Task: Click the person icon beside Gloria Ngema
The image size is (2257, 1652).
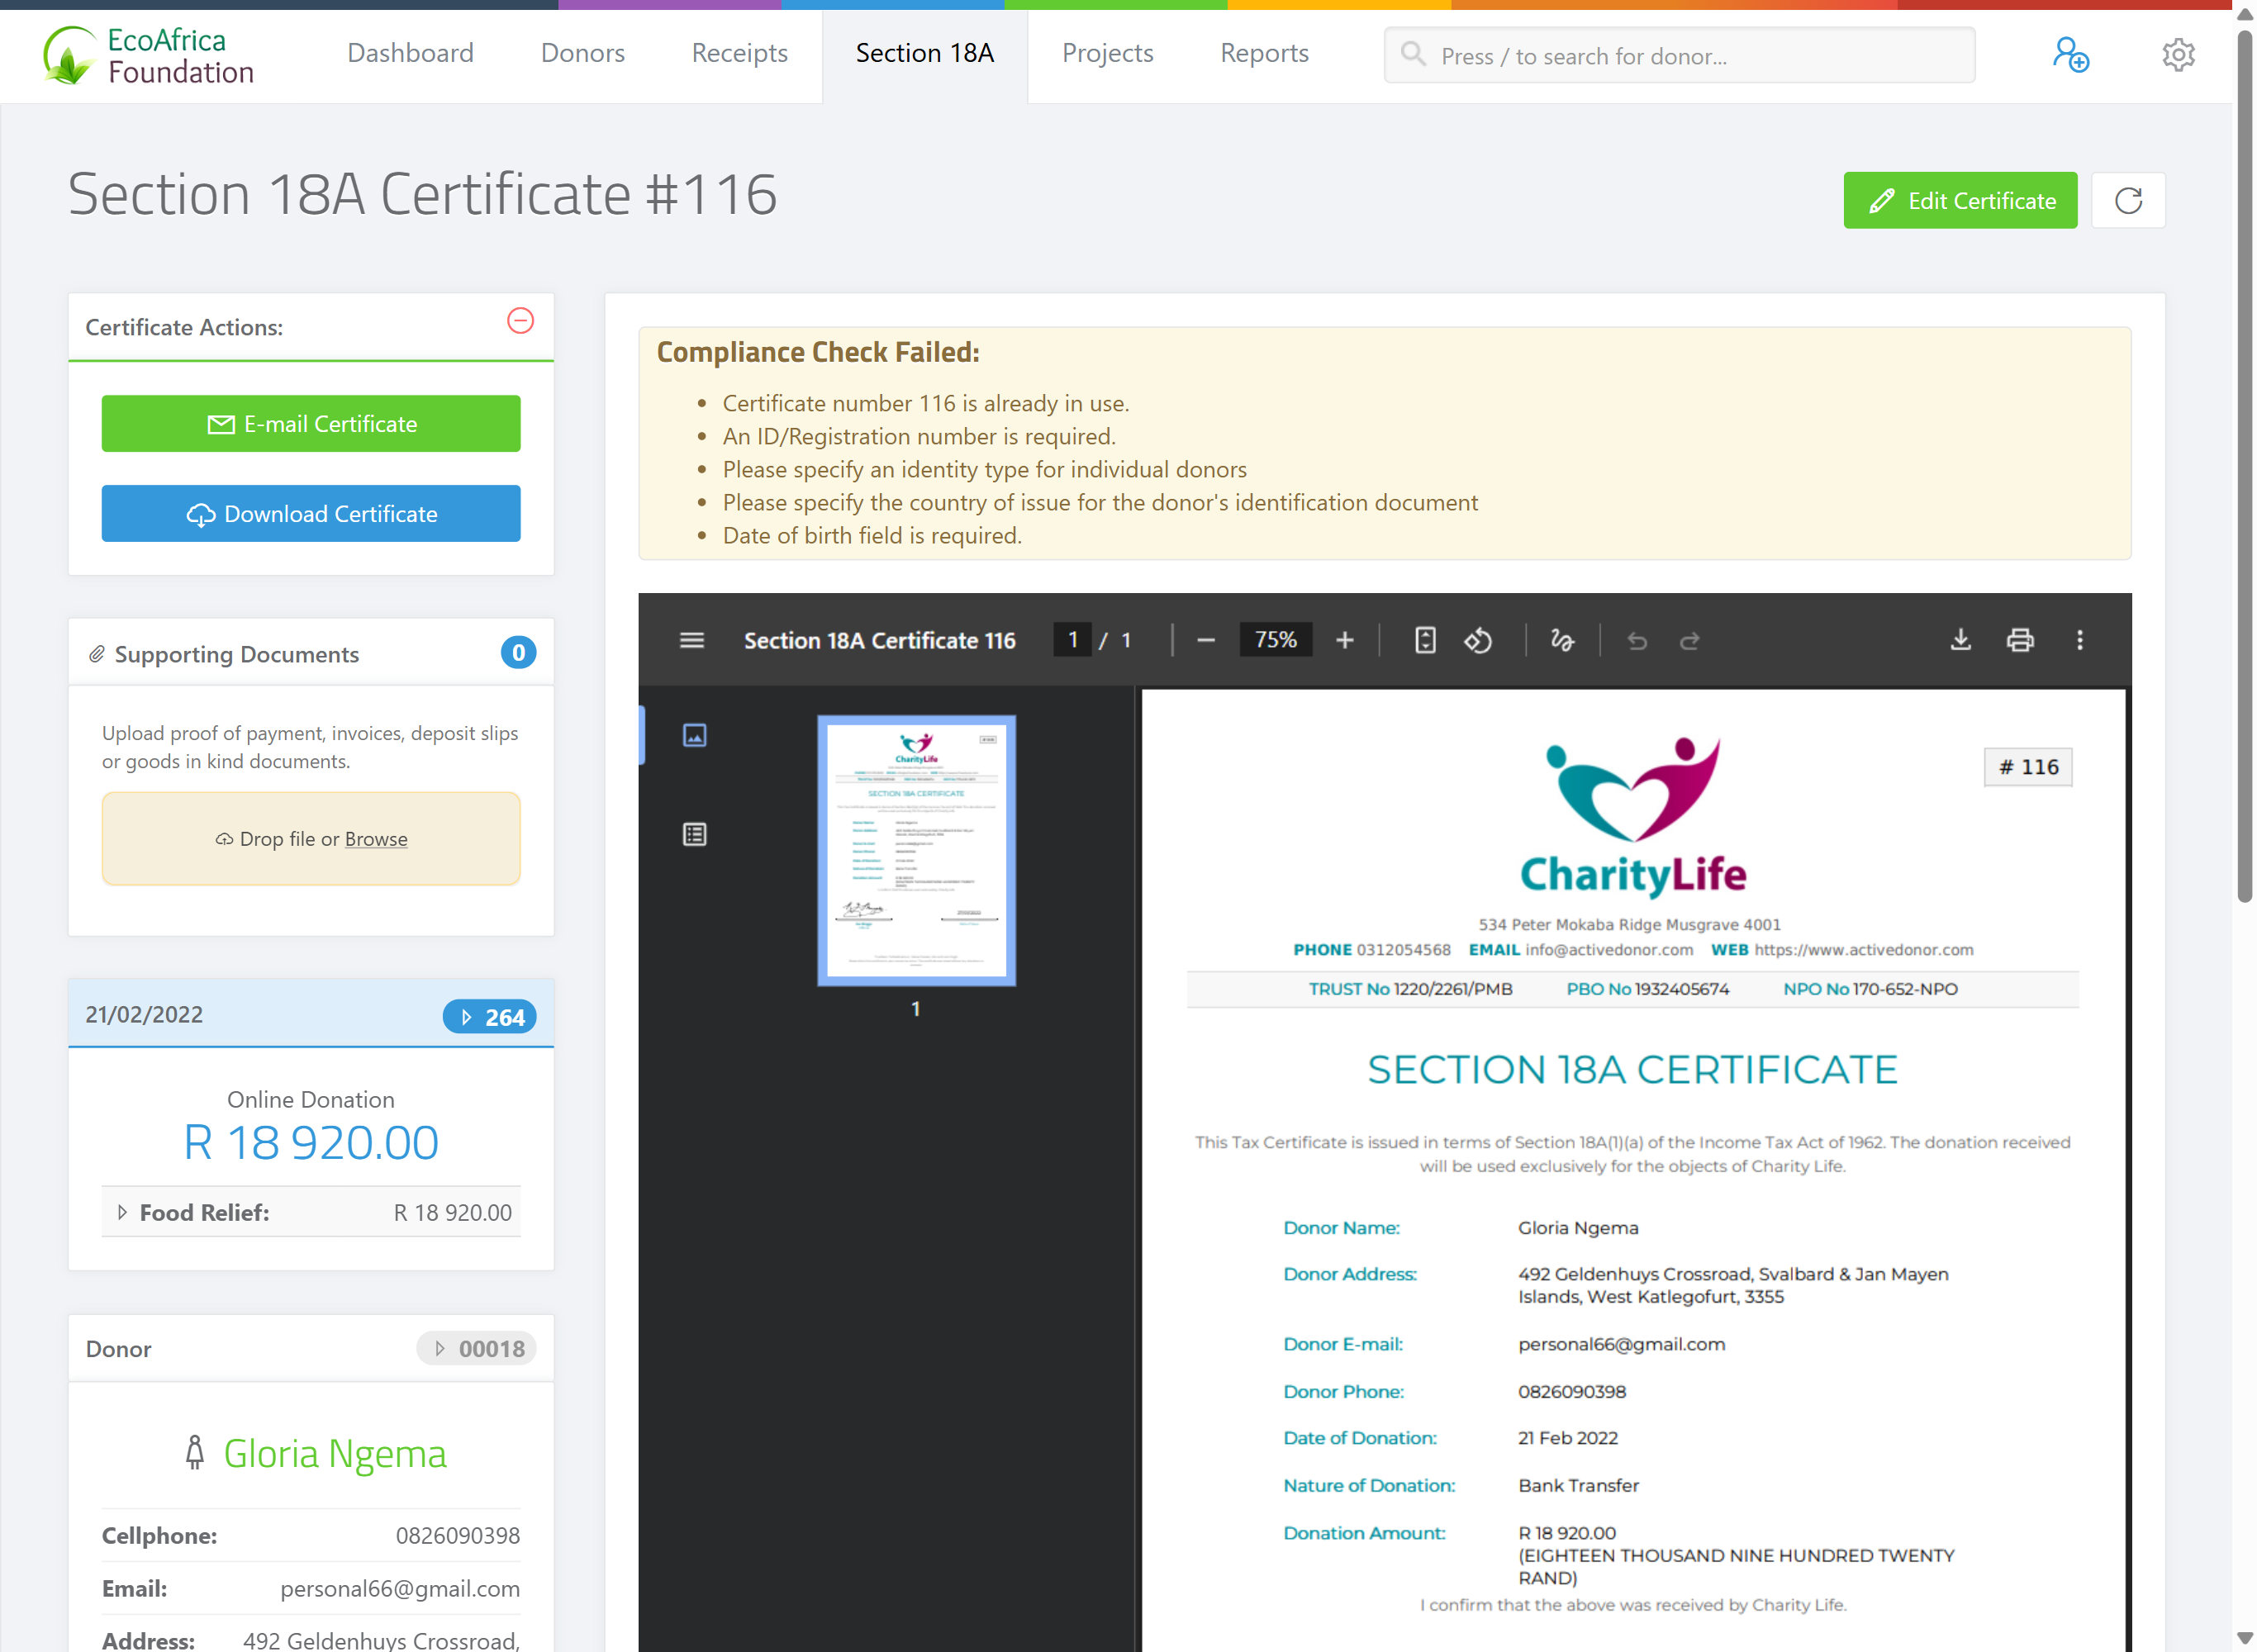Action: pos(195,1452)
